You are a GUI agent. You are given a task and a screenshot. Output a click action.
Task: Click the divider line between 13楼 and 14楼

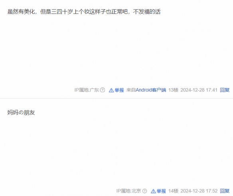[x=116, y=98]
